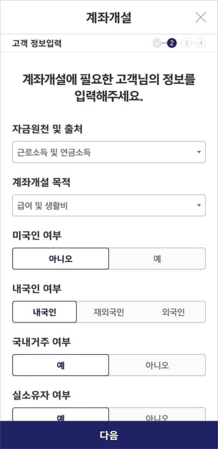
Task: Select step 2 indicator circle
Action: [172, 43]
